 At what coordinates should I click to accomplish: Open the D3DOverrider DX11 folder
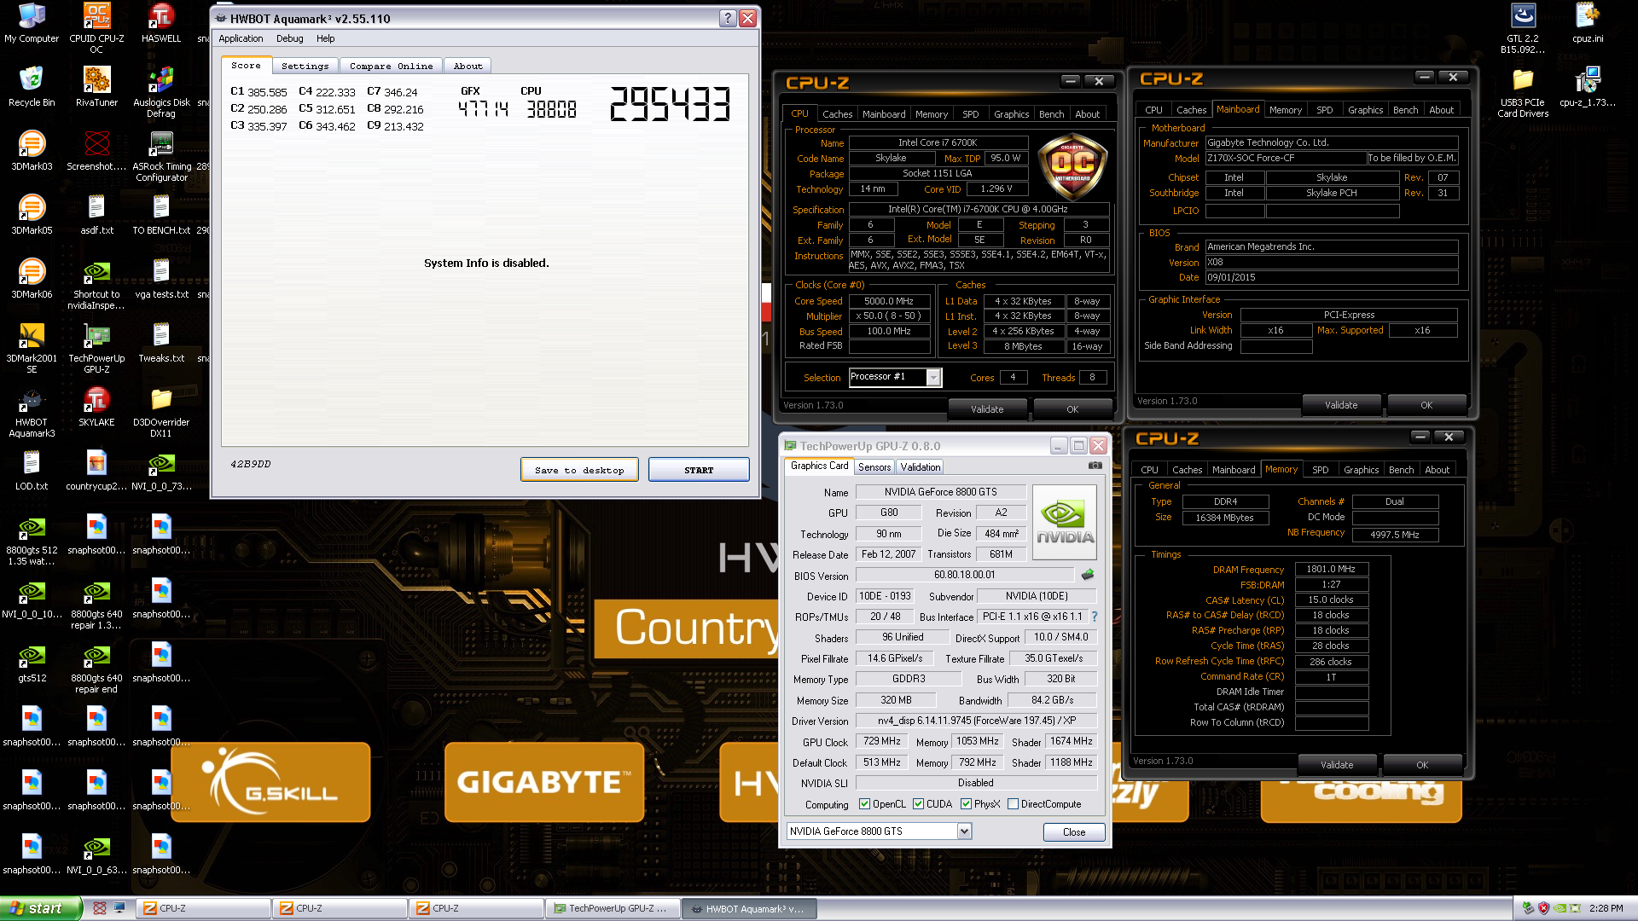click(x=161, y=412)
